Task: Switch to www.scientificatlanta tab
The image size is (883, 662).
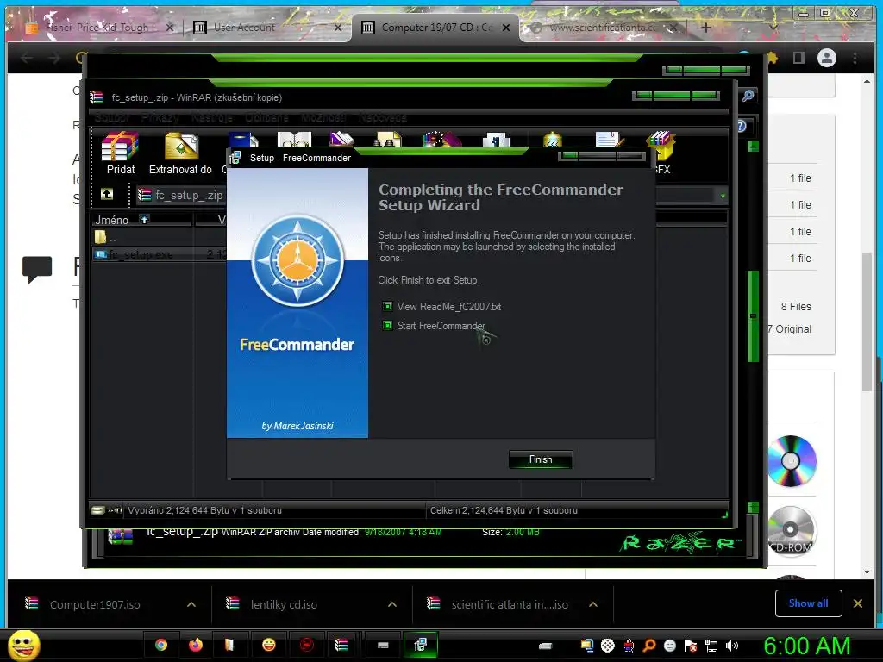Action: (x=603, y=27)
